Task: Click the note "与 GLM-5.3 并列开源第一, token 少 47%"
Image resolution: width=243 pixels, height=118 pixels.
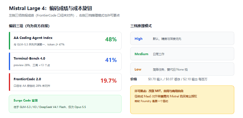Action: click(x=39, y=45)
